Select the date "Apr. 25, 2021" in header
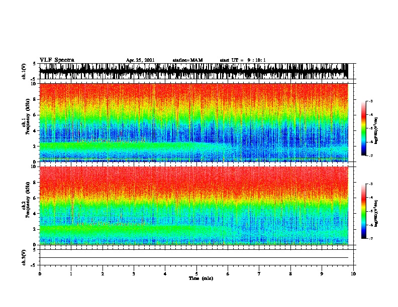 (x=140, y=60)
